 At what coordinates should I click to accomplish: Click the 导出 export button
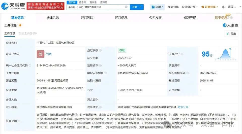click(x=231, y=34)
